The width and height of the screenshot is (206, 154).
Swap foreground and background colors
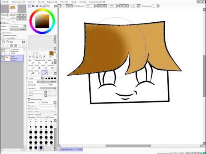(x=55, y=53)
